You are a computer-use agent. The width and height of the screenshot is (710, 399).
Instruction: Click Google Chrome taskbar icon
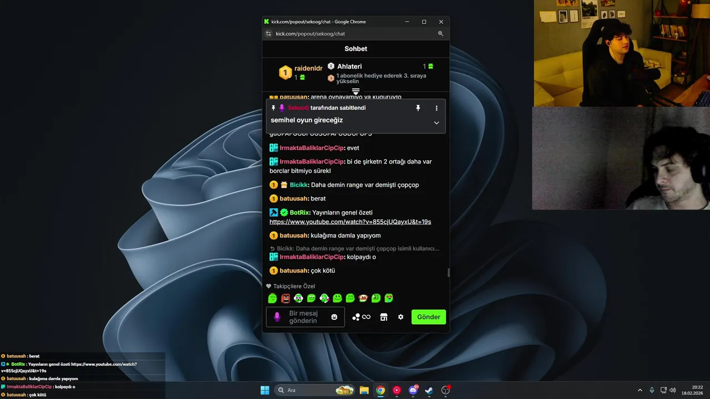[x=381, y=390]
